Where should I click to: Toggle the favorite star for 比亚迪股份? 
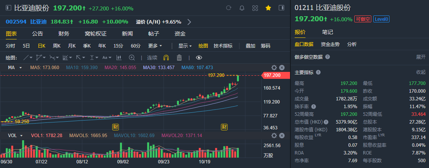pyautogui.click(x=268, y=8)
